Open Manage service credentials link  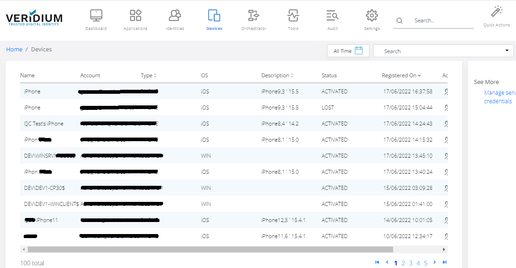pos(499,97)
